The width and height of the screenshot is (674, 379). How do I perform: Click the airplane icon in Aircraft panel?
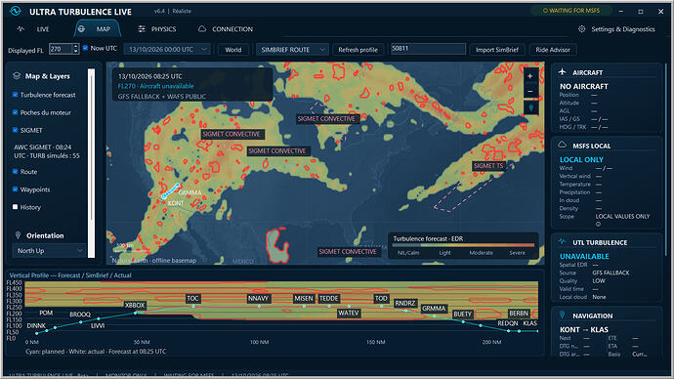tap(563, 72)
